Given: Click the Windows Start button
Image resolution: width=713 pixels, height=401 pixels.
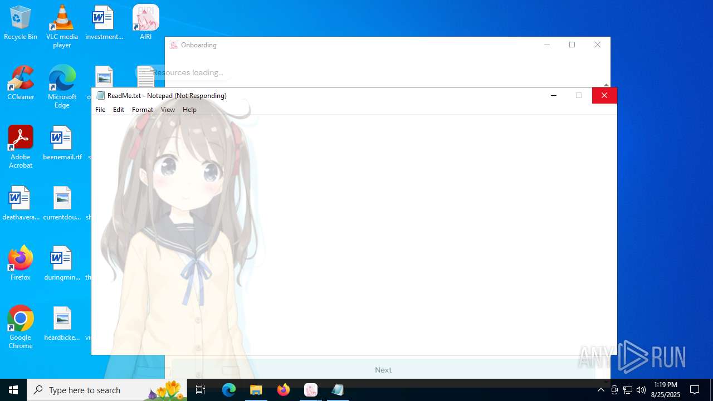Looking at the screenshot, I should [13, 390].
